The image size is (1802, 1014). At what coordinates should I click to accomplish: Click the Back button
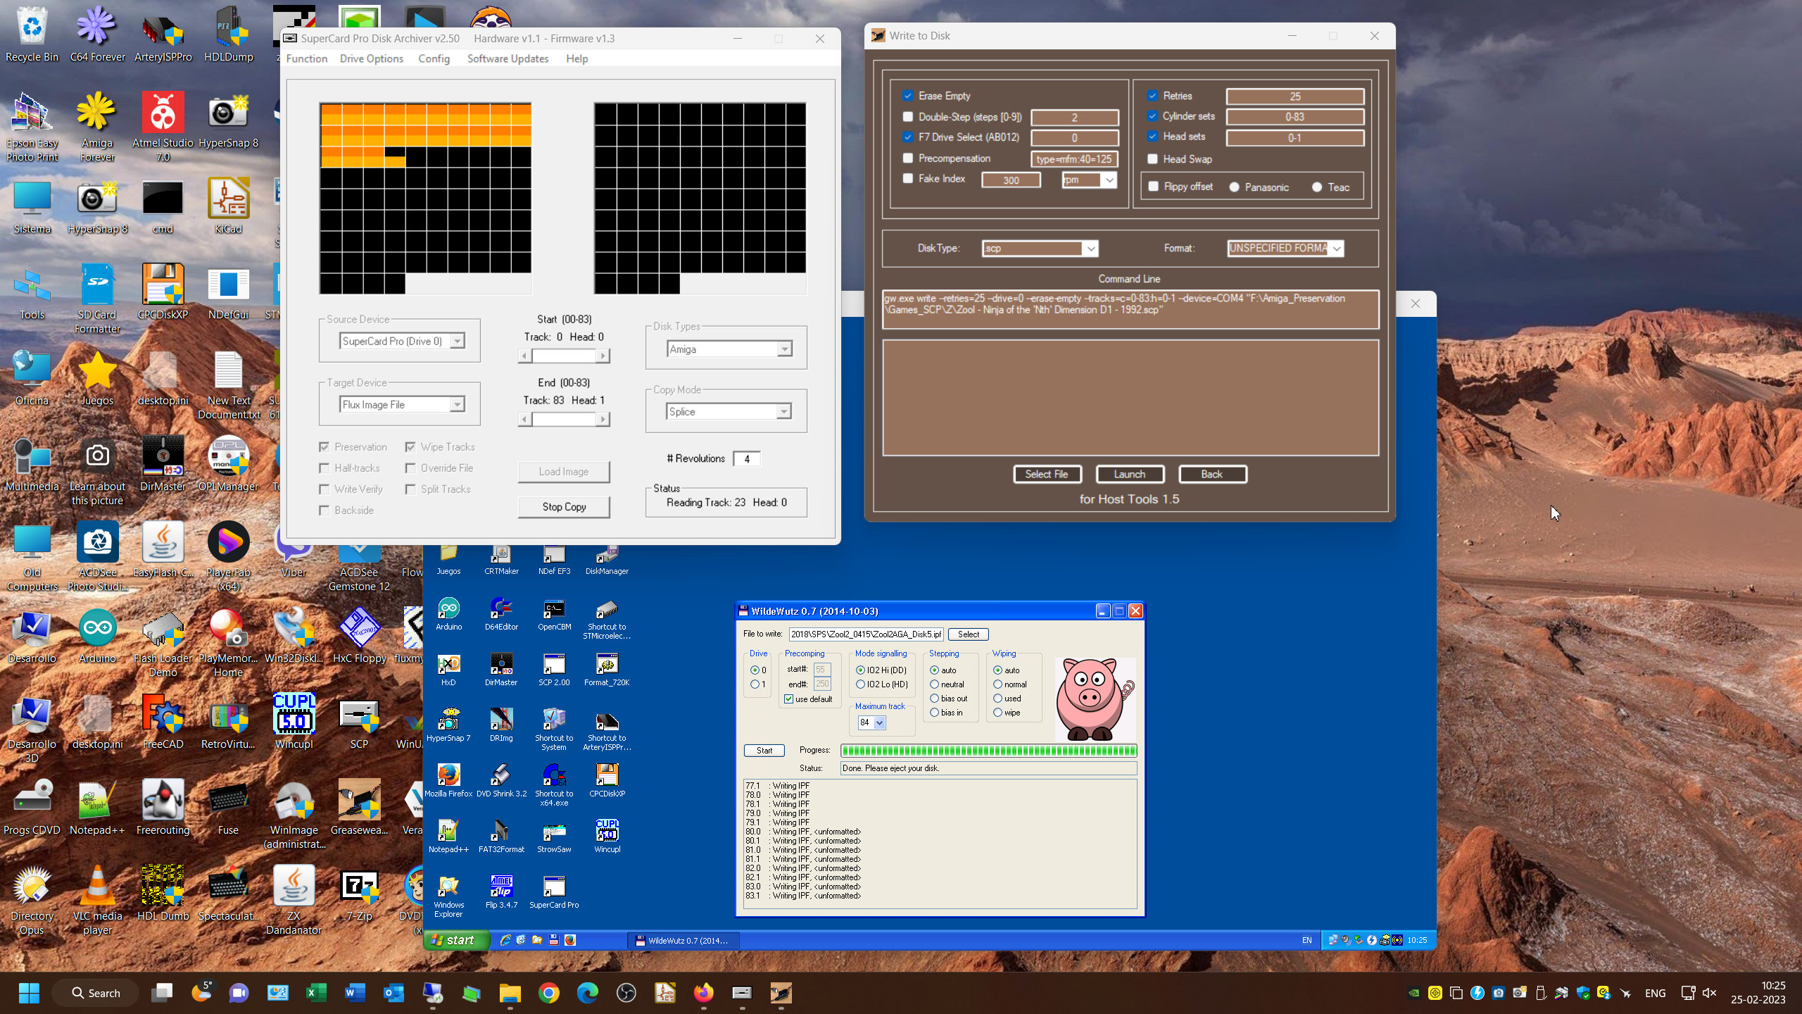pyautogui.click(x=1212, y=475)
